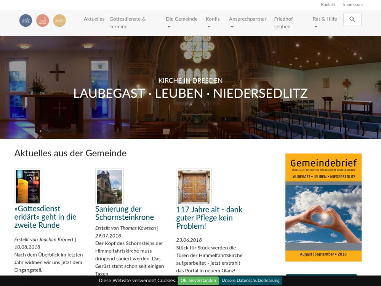Image resolution: width=381 pixels, height=286 pixels.
Task: Click the blue church logo icon
Action: (26, 21)
